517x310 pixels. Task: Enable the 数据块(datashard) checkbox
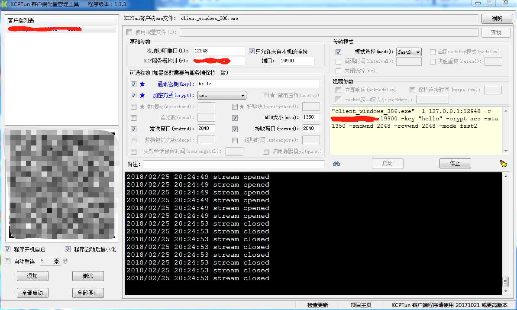133,107
